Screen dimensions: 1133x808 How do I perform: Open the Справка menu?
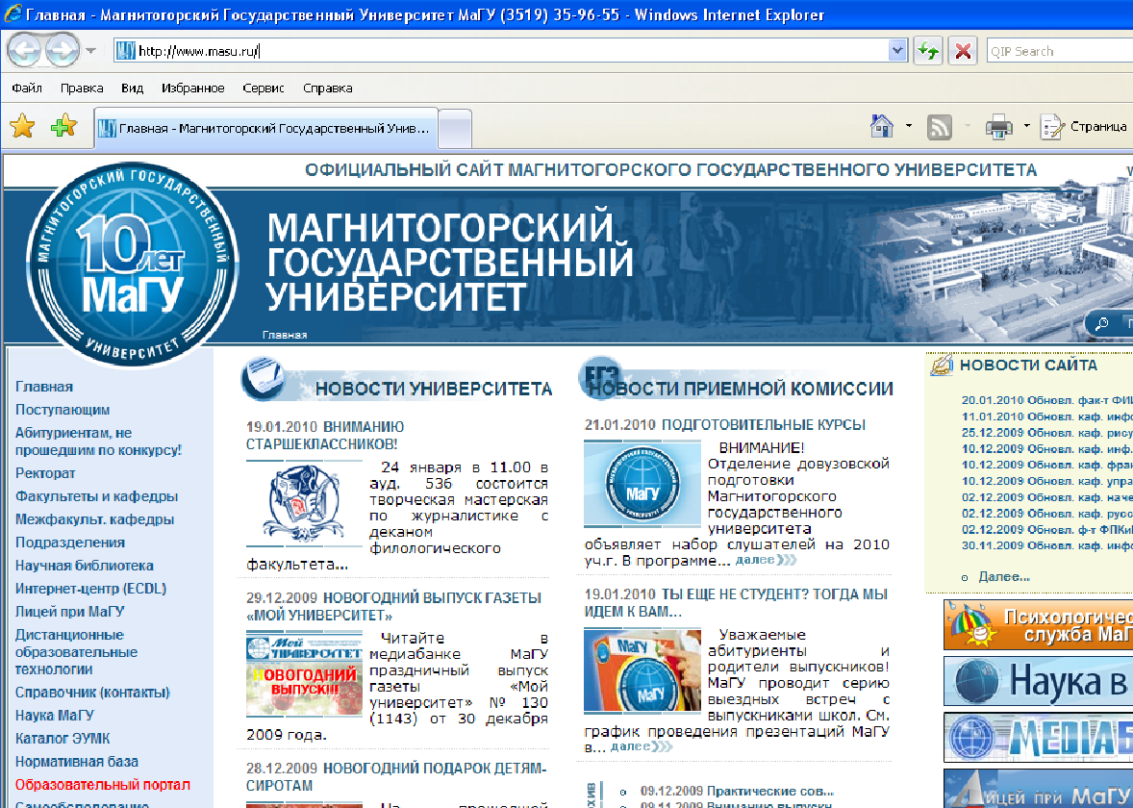327,88
